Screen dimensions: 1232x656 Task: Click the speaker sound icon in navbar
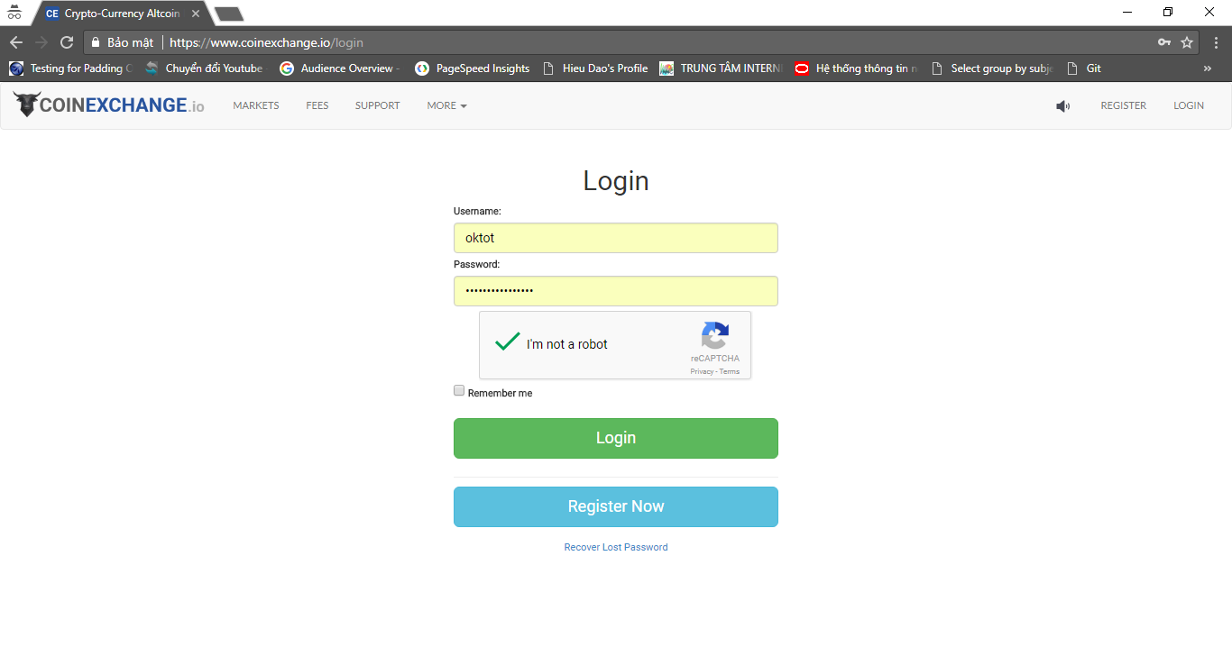point(1063,106)
